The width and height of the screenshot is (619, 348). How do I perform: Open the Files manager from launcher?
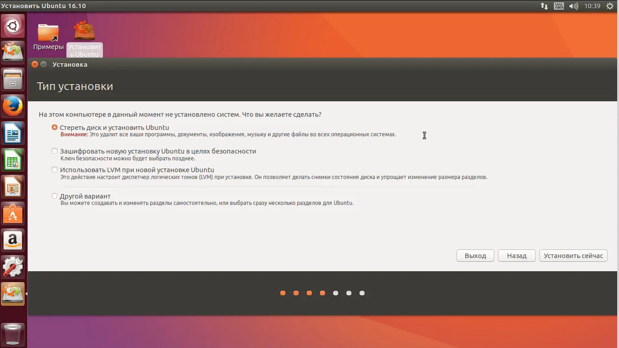[13, 80]
